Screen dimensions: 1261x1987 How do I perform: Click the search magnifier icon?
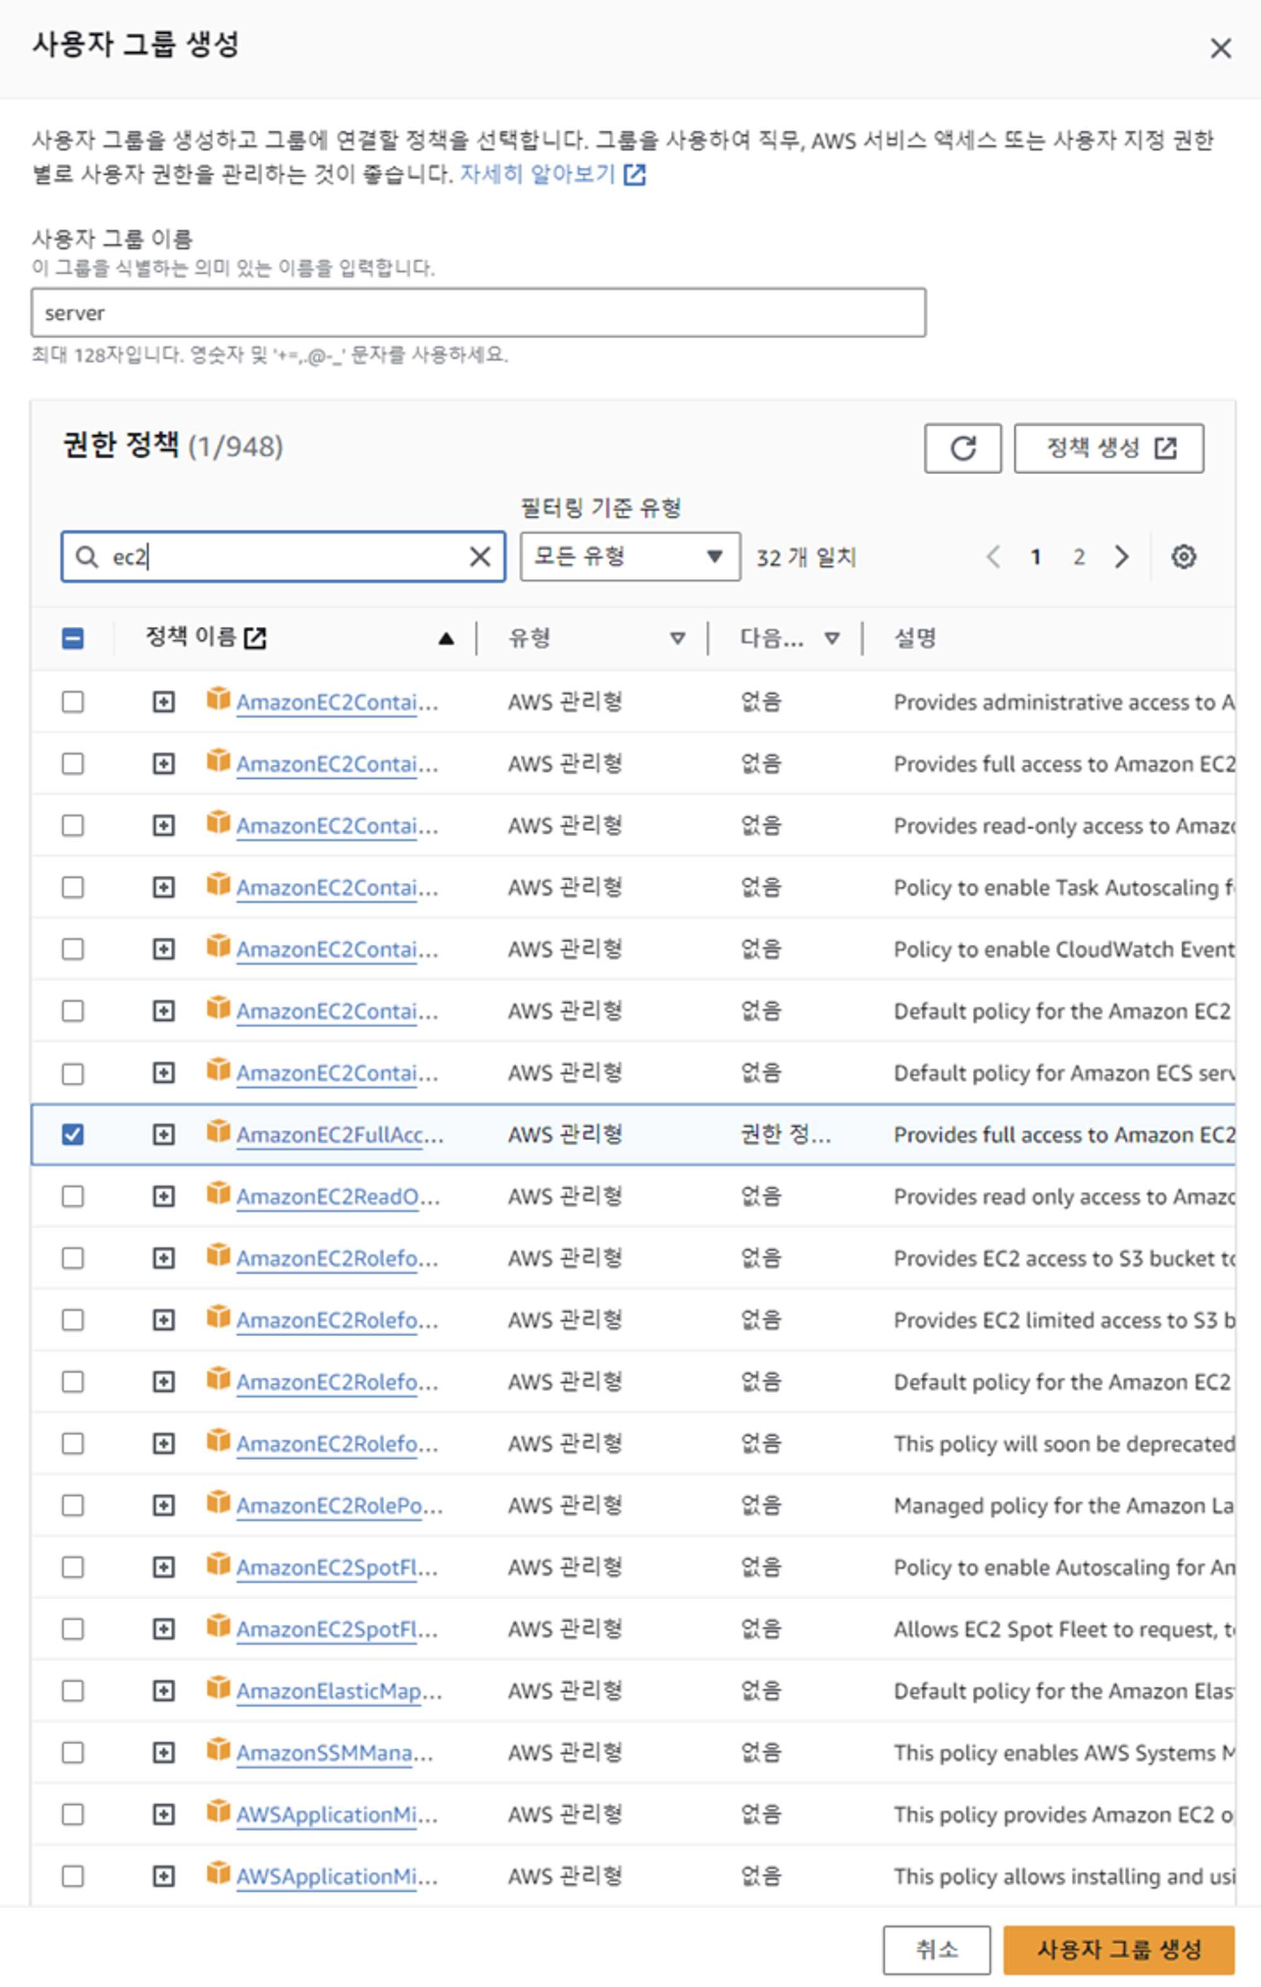click(86, 557)
